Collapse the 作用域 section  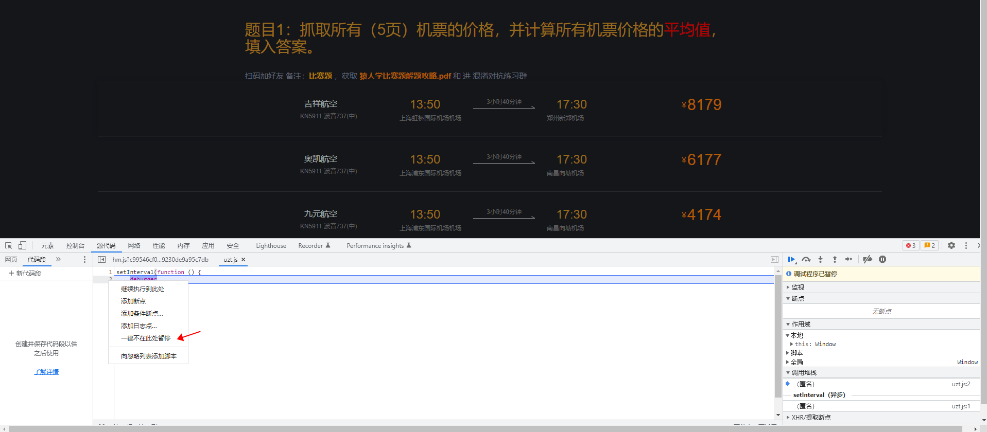tap(881, 325)
